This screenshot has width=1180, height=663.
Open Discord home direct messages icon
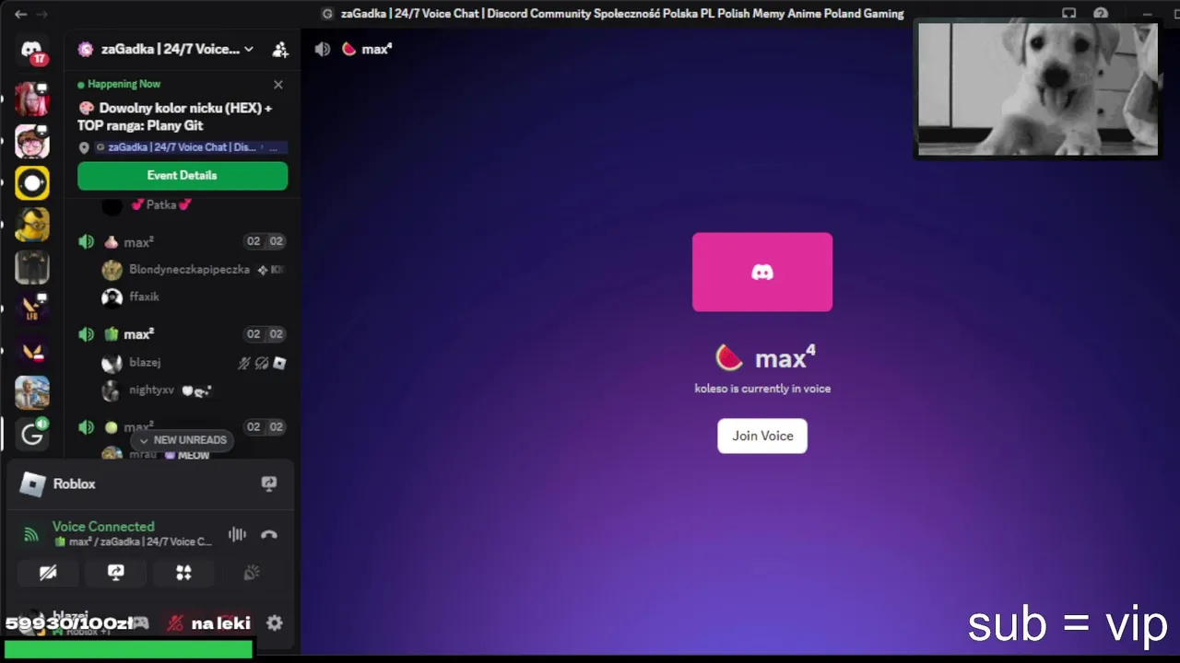click(x=32, y=51)
